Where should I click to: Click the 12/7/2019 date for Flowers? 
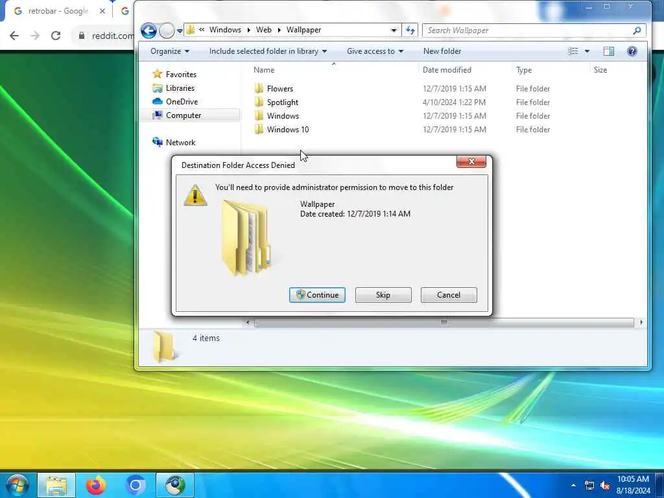(455, 88)
